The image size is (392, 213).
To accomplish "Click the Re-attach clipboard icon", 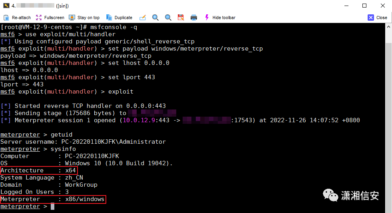I will 6,18.
